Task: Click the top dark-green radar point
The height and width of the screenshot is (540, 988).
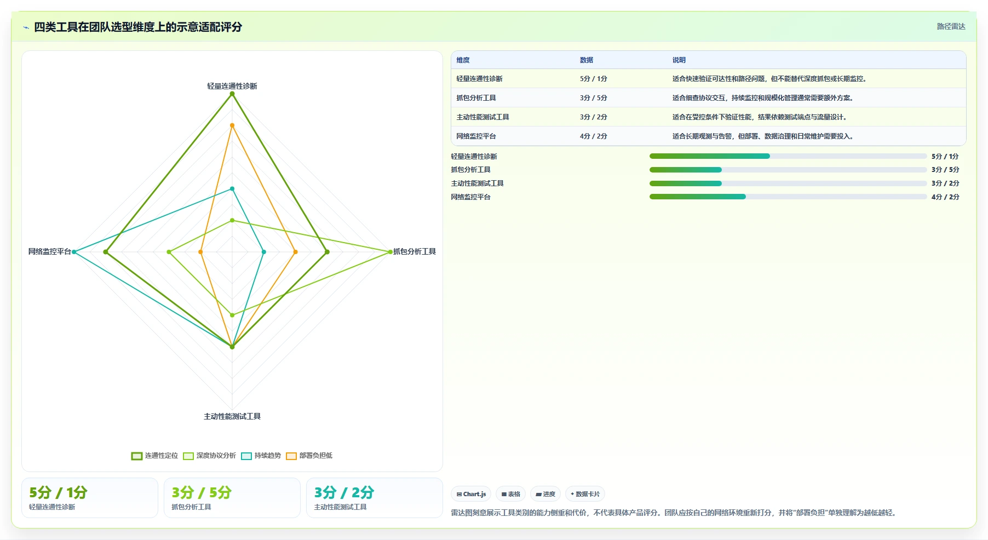Action: (x=232, y=94)
